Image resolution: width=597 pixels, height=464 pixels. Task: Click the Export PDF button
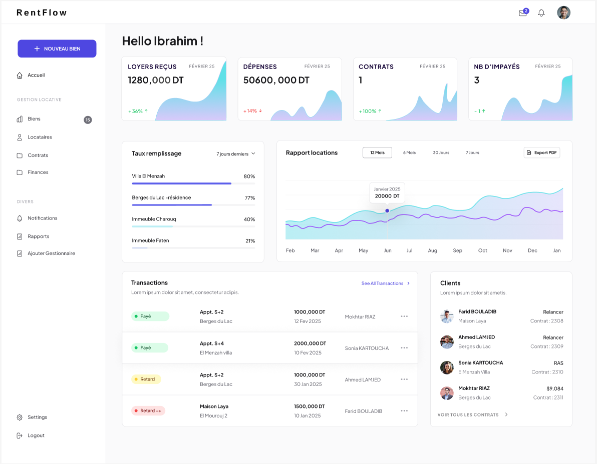pyautogui.click(x=542, y=153)
